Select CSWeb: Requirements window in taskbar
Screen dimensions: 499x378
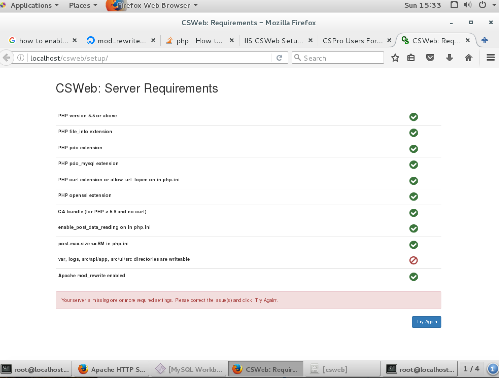tap(266, 369)
